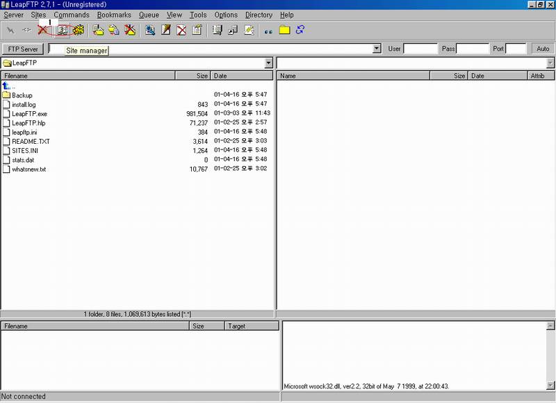Expand the remote directory dropdown
This screenshot has height=403, width=556.
coord(550,63)
